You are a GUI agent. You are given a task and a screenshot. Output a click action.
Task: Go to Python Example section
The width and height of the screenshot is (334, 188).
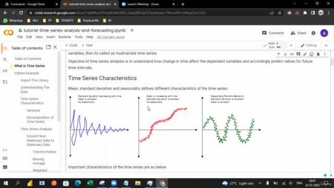pyautogui.click(x=27, y=73)
